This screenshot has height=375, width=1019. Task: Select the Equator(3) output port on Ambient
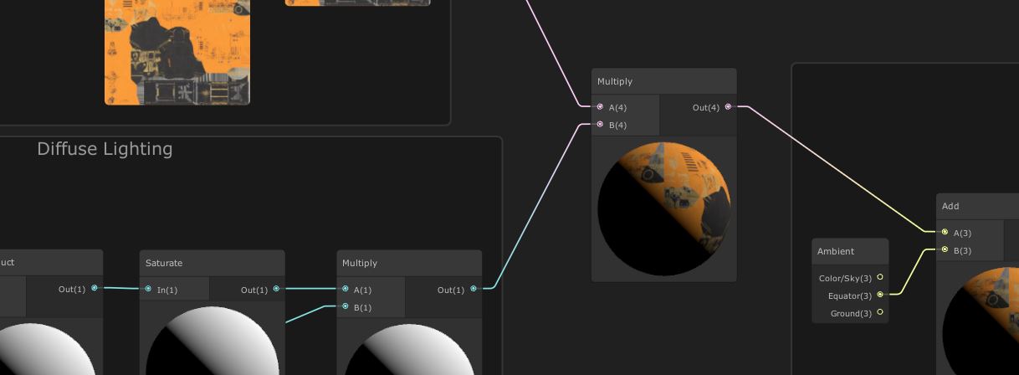880,295
